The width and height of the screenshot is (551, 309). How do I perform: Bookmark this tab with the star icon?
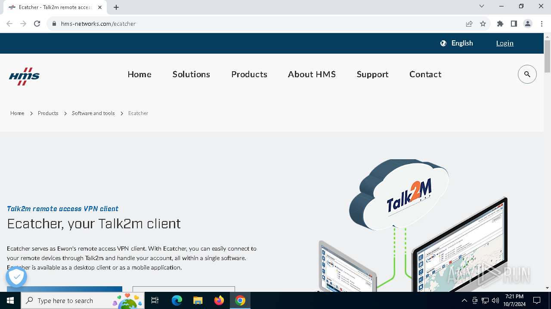[483, 24]
